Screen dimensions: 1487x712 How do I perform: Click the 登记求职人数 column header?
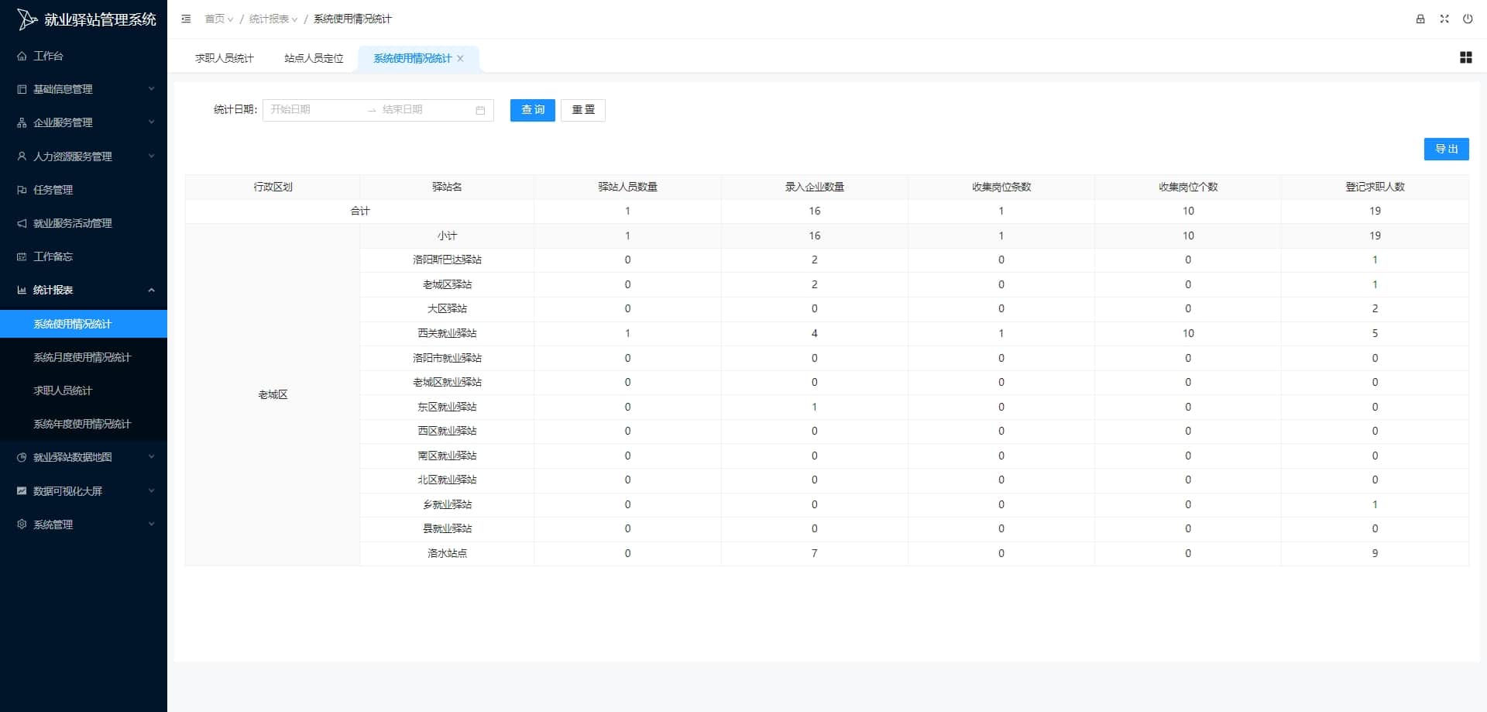[x=1375, y=187]
